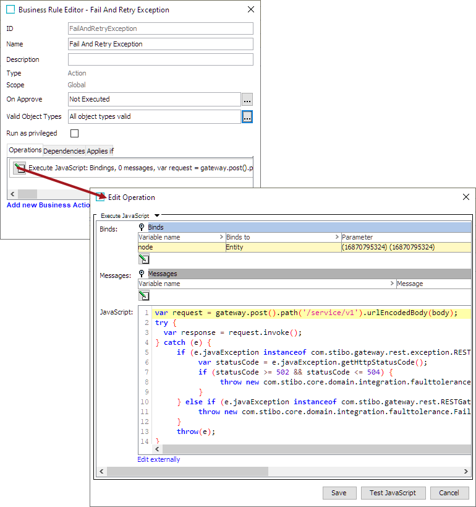476x507 pixels.
Task: Expand the Variable name column arrow in Binds
Action: pos(221,237)
